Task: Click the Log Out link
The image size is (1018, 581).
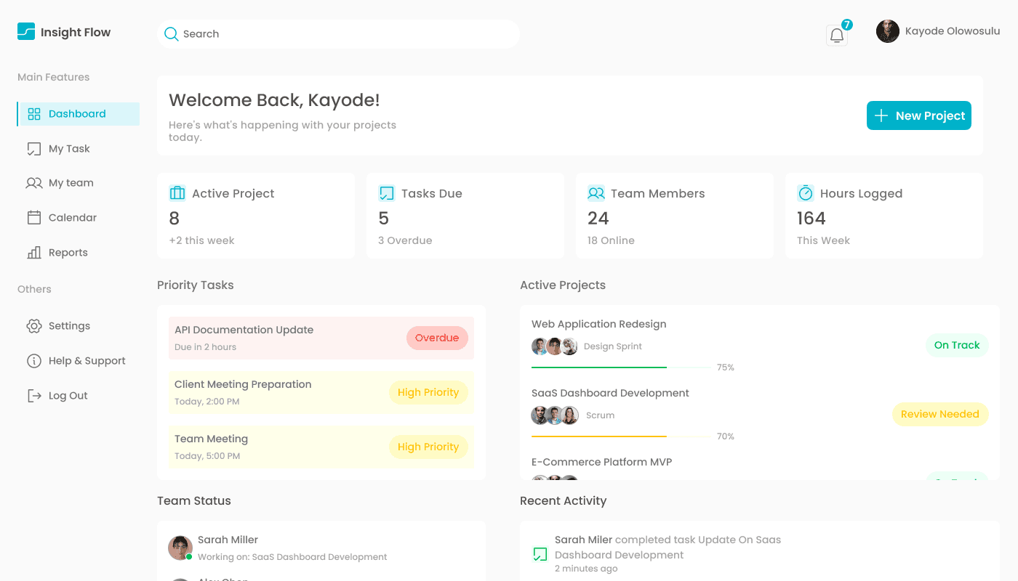Action: point(68,396)
